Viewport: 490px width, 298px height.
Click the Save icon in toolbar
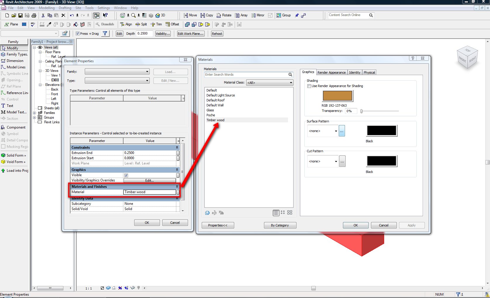point(20,15)
